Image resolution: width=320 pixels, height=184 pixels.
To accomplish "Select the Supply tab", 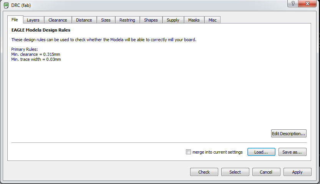I will coord(173,20).
